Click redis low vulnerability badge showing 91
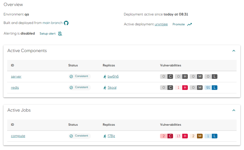Screen dimensions: 244x150 (x=211, y=87)
